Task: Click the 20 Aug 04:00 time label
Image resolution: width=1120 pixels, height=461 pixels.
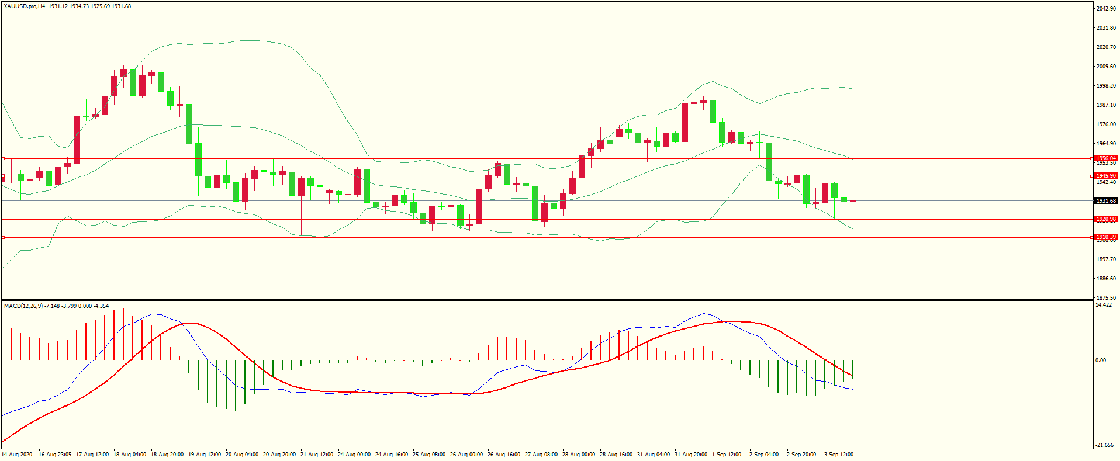Action: 242,455
